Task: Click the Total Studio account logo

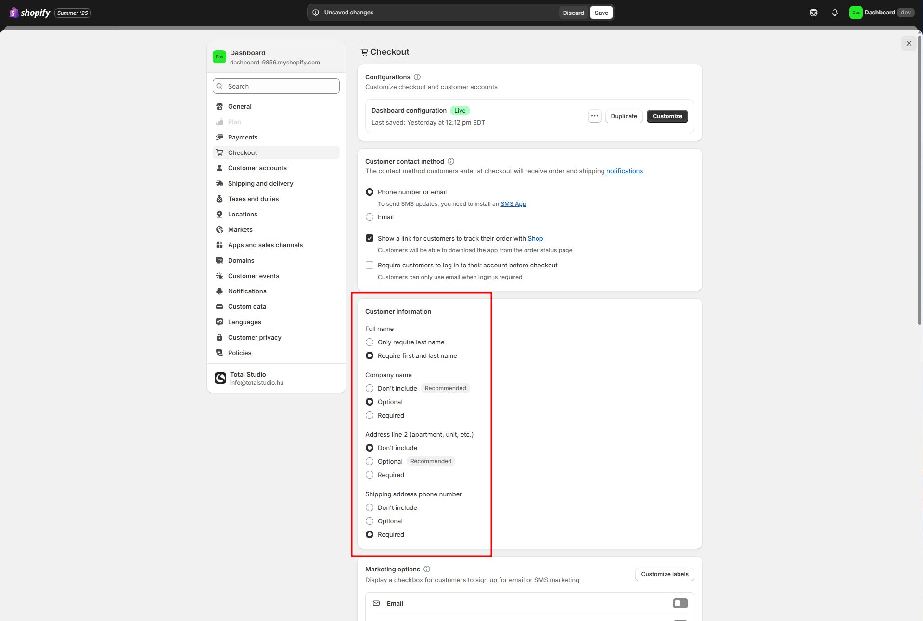Action: [220, 378]
